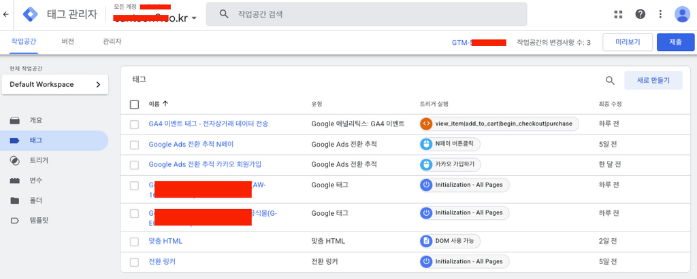697x279 pixels.
Task: Click the view_item|add_to_cart trigger chip
Action: pyautogui.click(x=499, y=124)
